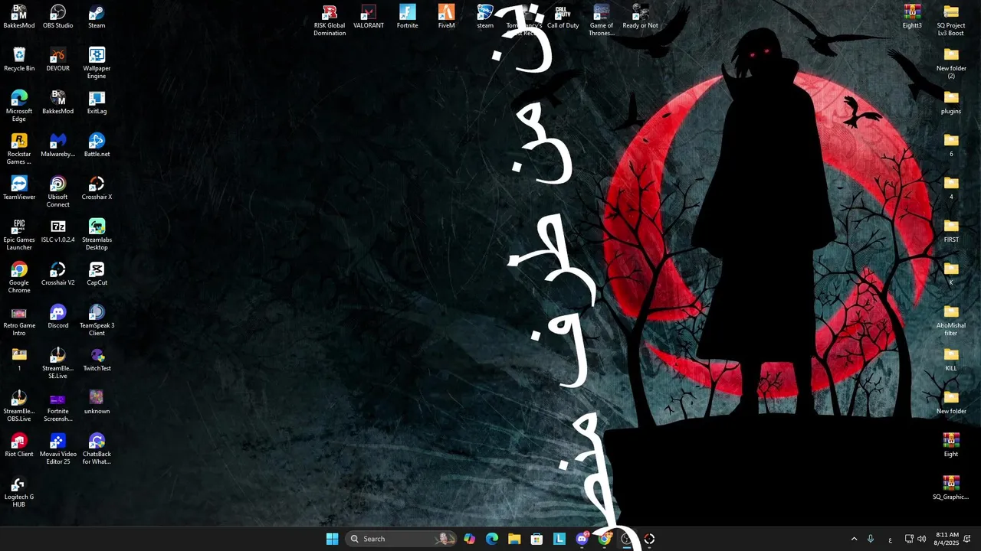Open Movavi Video Editor 25

tap(57, 449)
